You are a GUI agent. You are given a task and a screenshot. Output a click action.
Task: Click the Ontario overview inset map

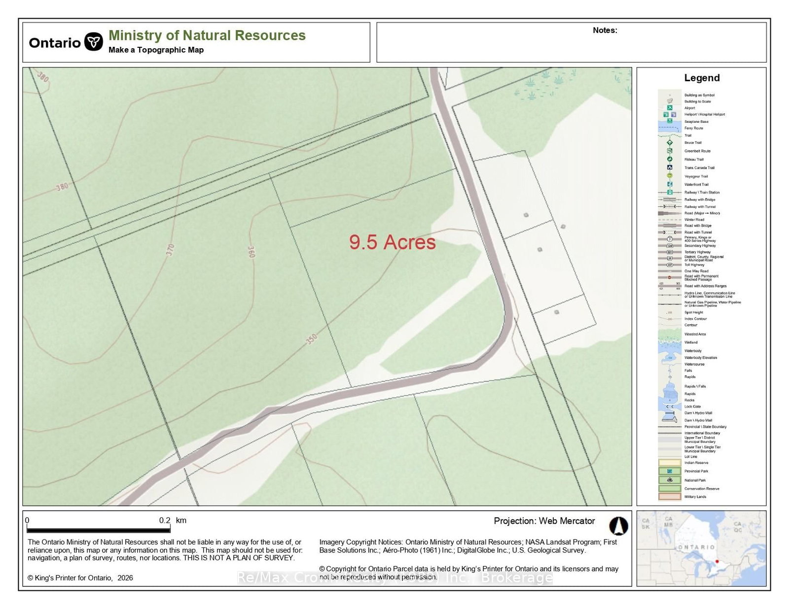point(701,548)
